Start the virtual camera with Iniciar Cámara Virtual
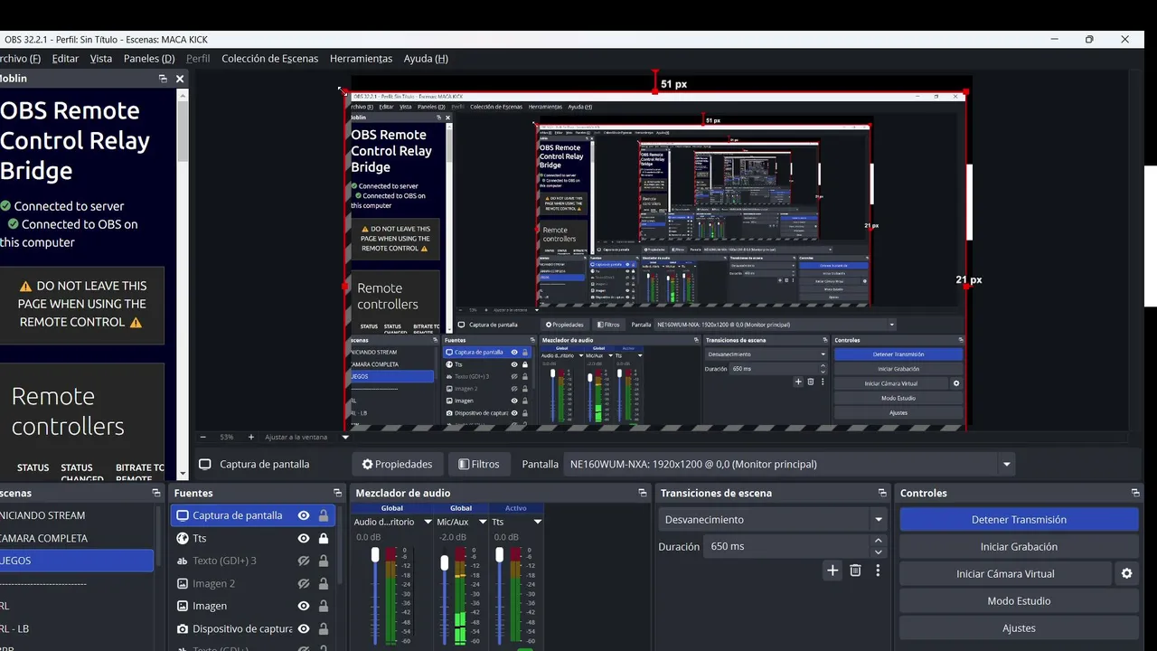 tap(1005, 573)
